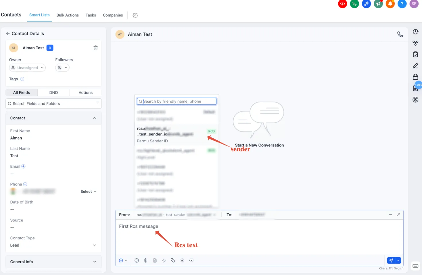Open the Tasks tab
This screenshot has width=422, height=275.
(91, 15)
